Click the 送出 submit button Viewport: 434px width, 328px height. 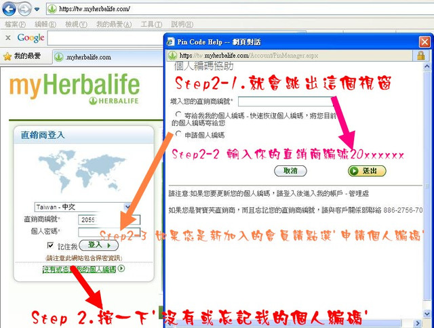coord(367,171)
